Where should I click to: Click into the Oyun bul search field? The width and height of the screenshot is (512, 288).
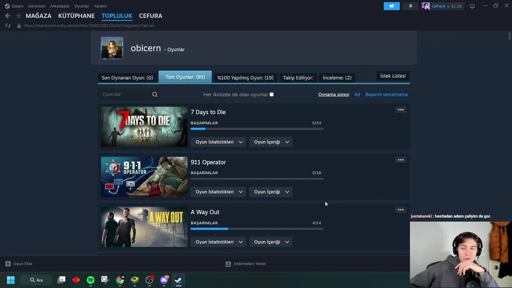tap(126, 94)
